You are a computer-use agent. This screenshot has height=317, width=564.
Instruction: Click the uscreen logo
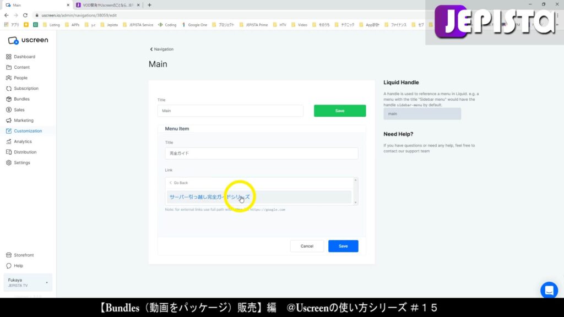tap(28, 40)
